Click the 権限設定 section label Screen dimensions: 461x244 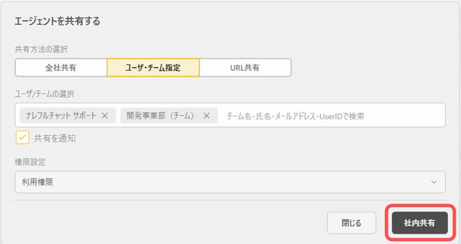point(30,162)
